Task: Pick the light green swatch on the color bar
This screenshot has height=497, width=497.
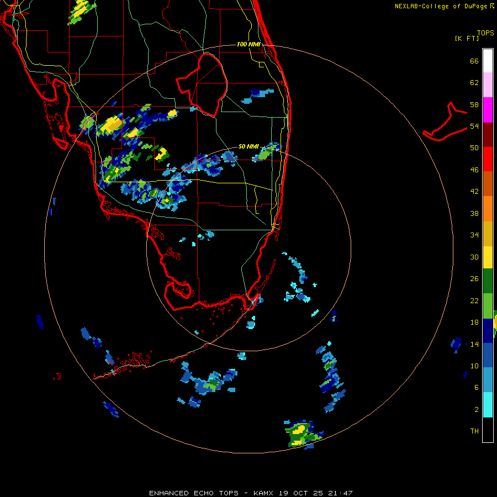Action: click(x=488, y=306)
